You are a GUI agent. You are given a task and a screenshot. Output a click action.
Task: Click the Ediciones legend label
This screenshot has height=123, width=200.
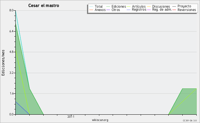119,6
